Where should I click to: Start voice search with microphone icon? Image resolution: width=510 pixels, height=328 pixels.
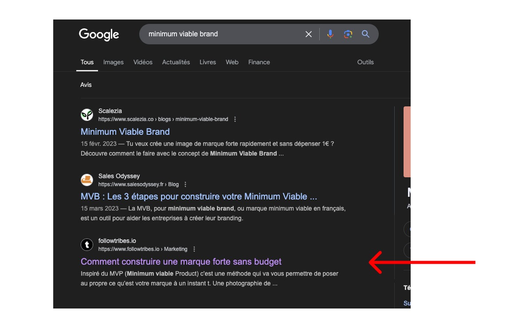(330, 34)
